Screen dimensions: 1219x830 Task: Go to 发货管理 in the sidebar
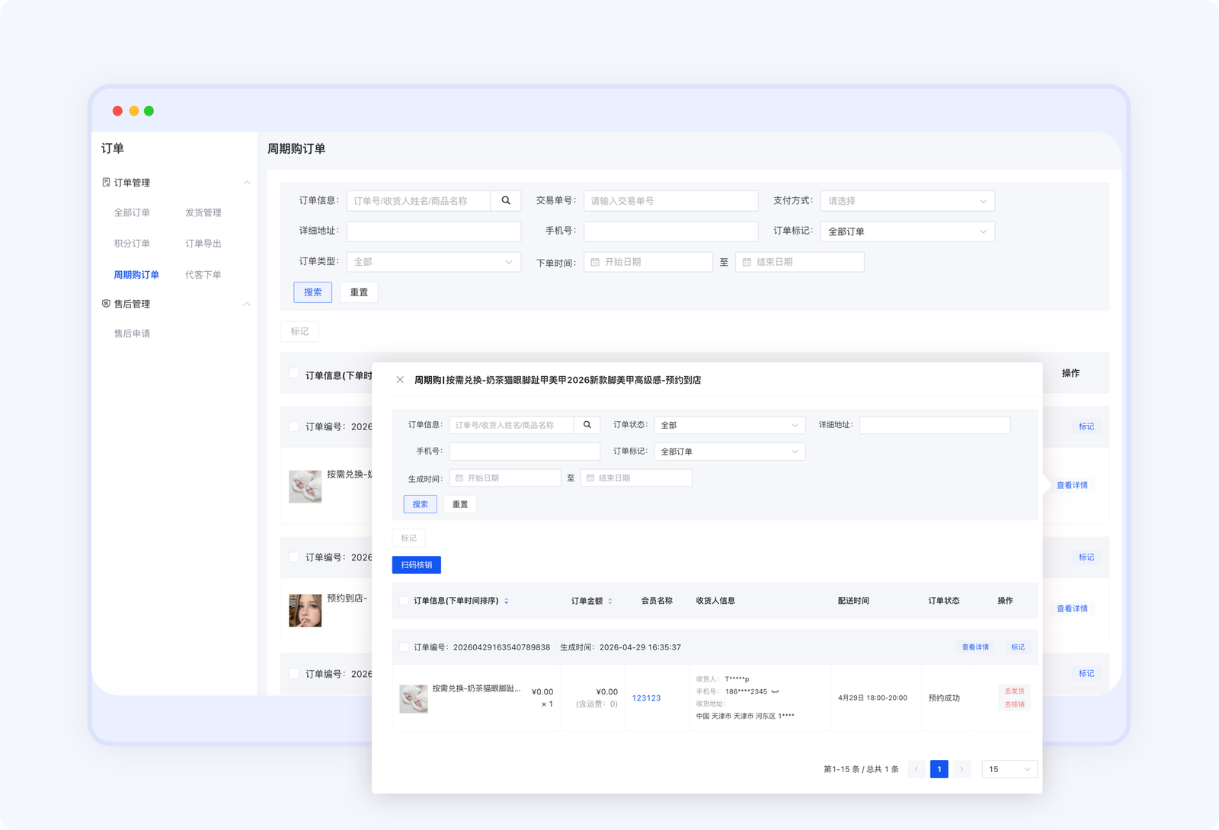[203, 213]
